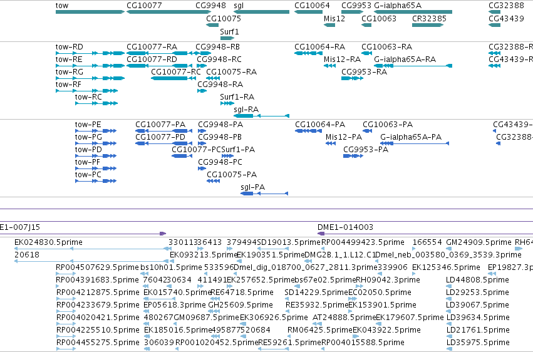Screen dimensions: 533x352
Task: Select the CG10075-RA transcript
Action: click(x=213, y=78)
